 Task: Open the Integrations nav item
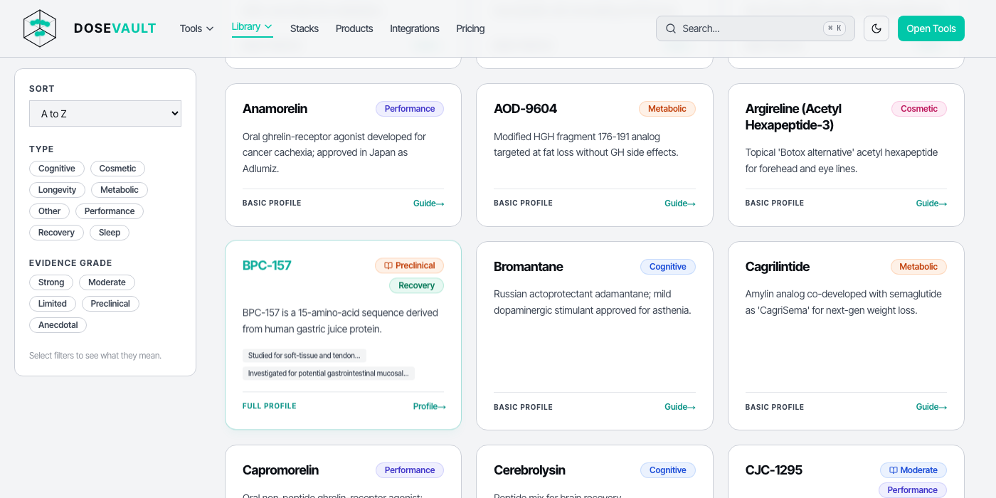tap(415, 28)
